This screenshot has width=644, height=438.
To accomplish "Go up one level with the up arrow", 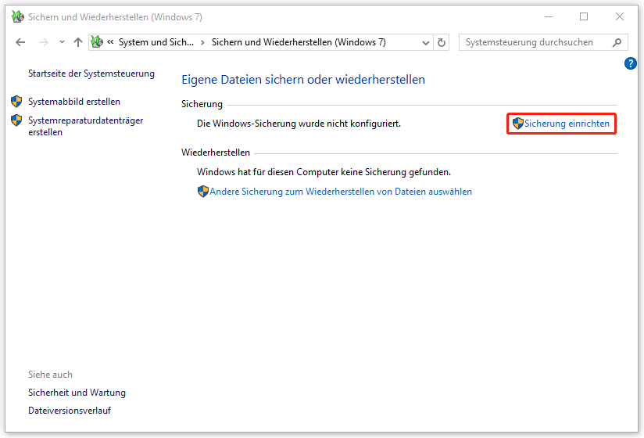I will tap(78, 42).
